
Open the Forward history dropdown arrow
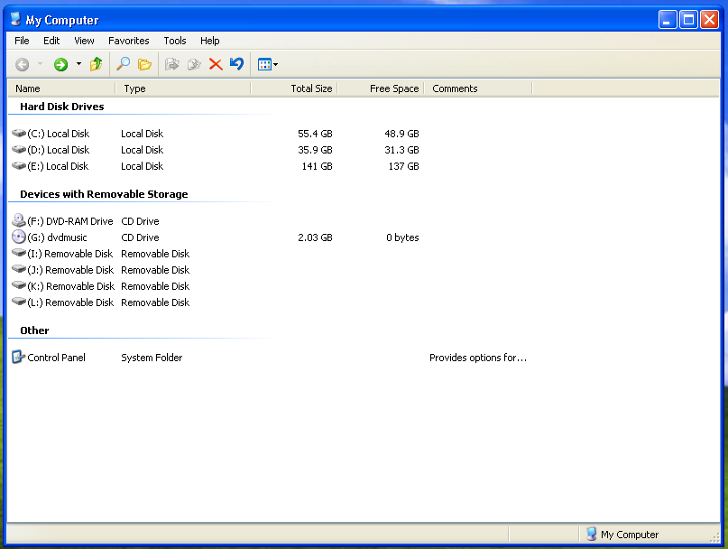point(78,64)
